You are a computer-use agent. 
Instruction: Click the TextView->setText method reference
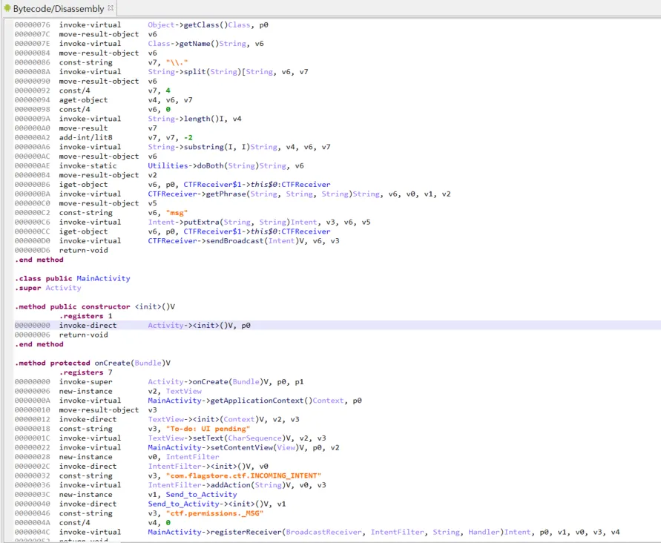tap(208, 438)
